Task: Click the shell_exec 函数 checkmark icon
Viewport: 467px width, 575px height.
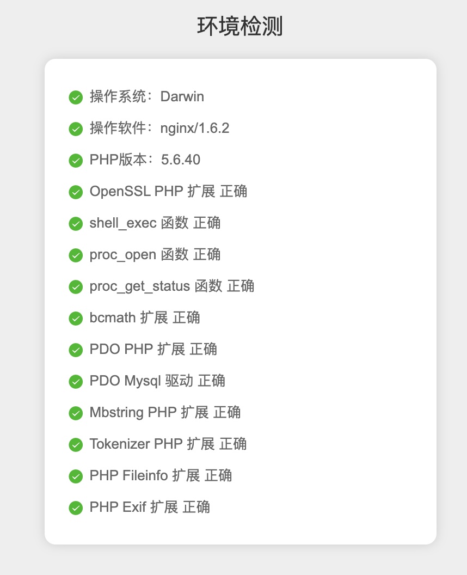Action: click(76, 224)
